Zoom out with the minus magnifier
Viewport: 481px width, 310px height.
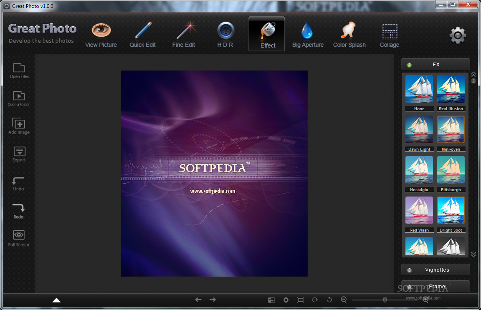344,300
